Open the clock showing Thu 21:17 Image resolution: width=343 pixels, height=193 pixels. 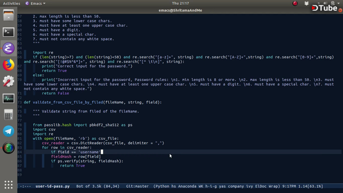(x=180, y=3)
